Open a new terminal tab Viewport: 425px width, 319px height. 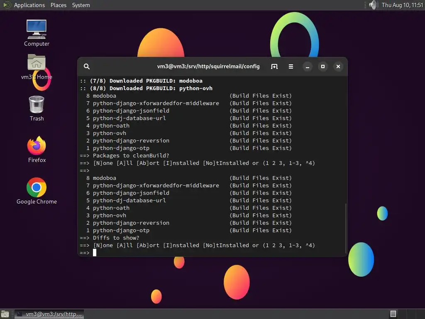[x=274, y=66]
